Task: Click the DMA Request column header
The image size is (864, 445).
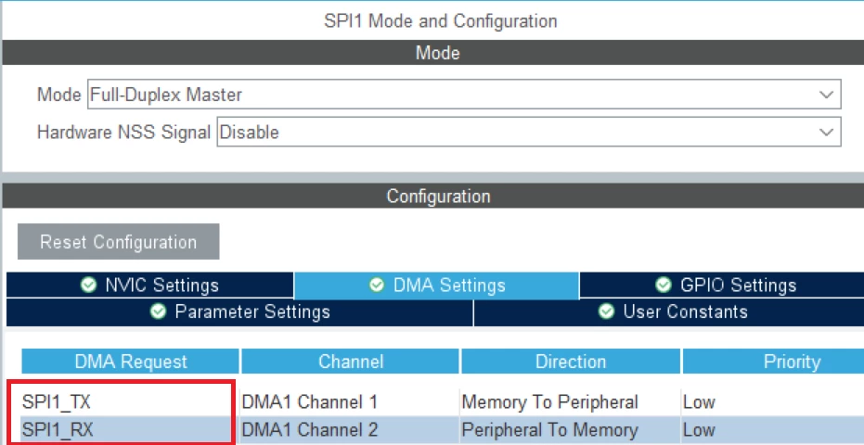Action: click(x=131, y=362)
